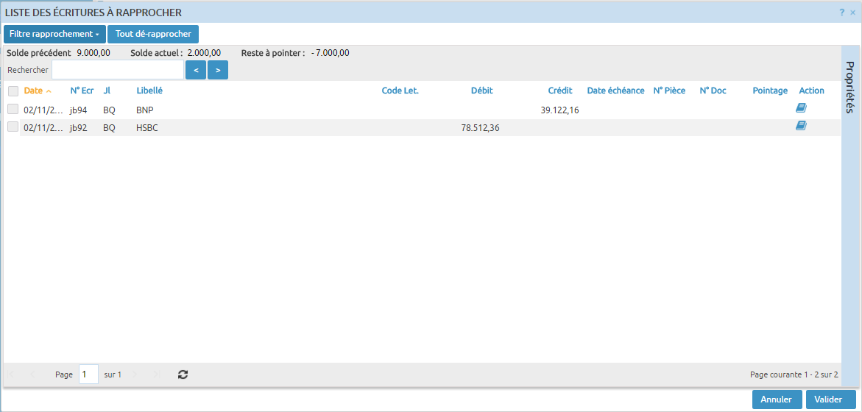Click the help question mark icon
Viewport: 862px width, 412px height.
[841, 13]
